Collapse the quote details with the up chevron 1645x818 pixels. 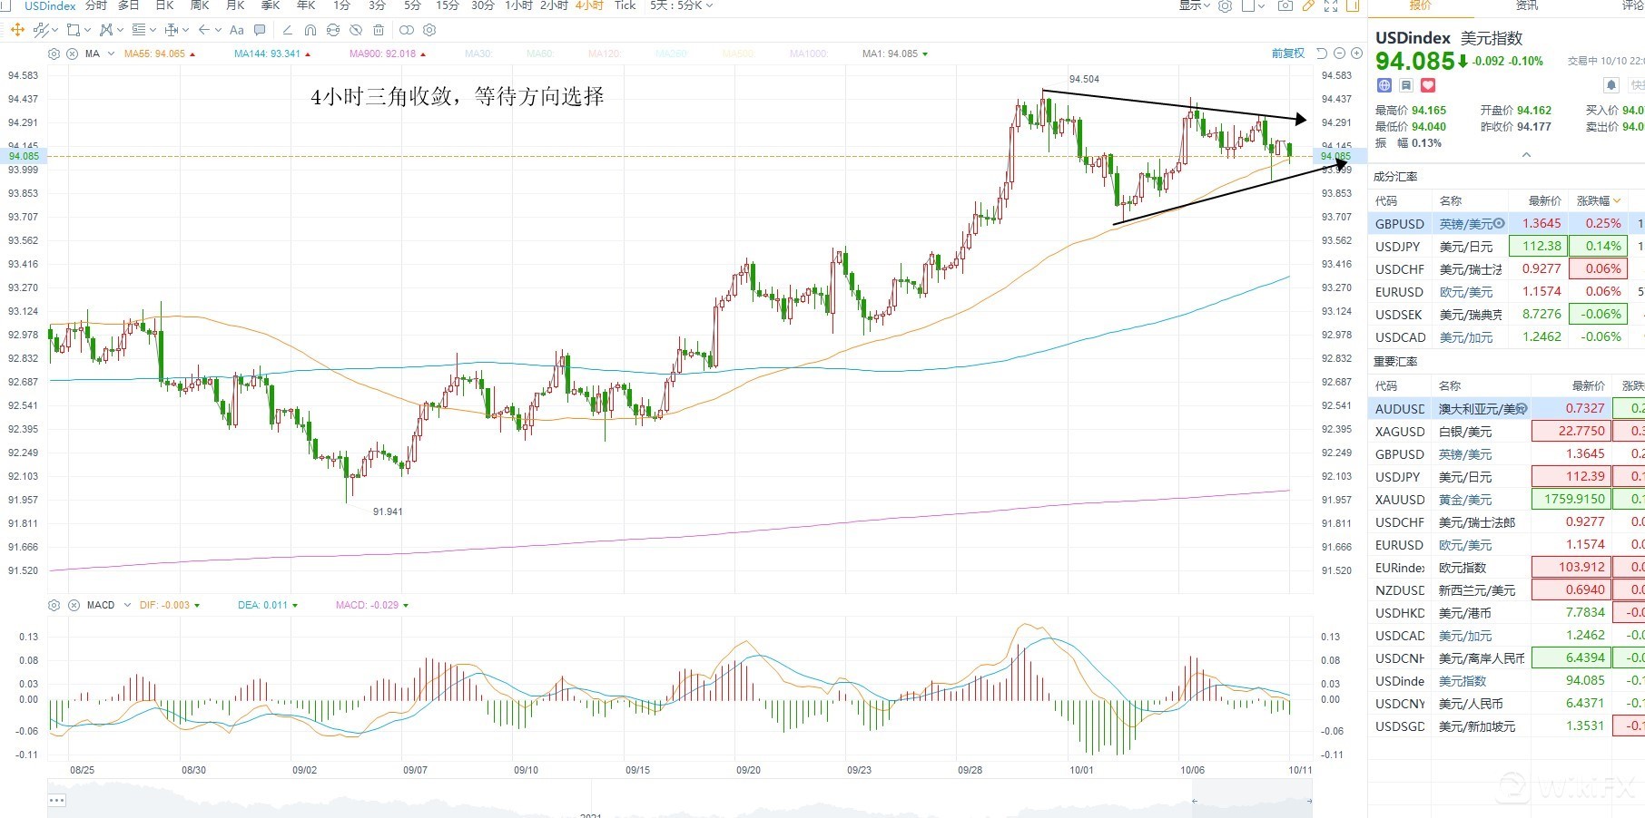(x=1526, y=155)
